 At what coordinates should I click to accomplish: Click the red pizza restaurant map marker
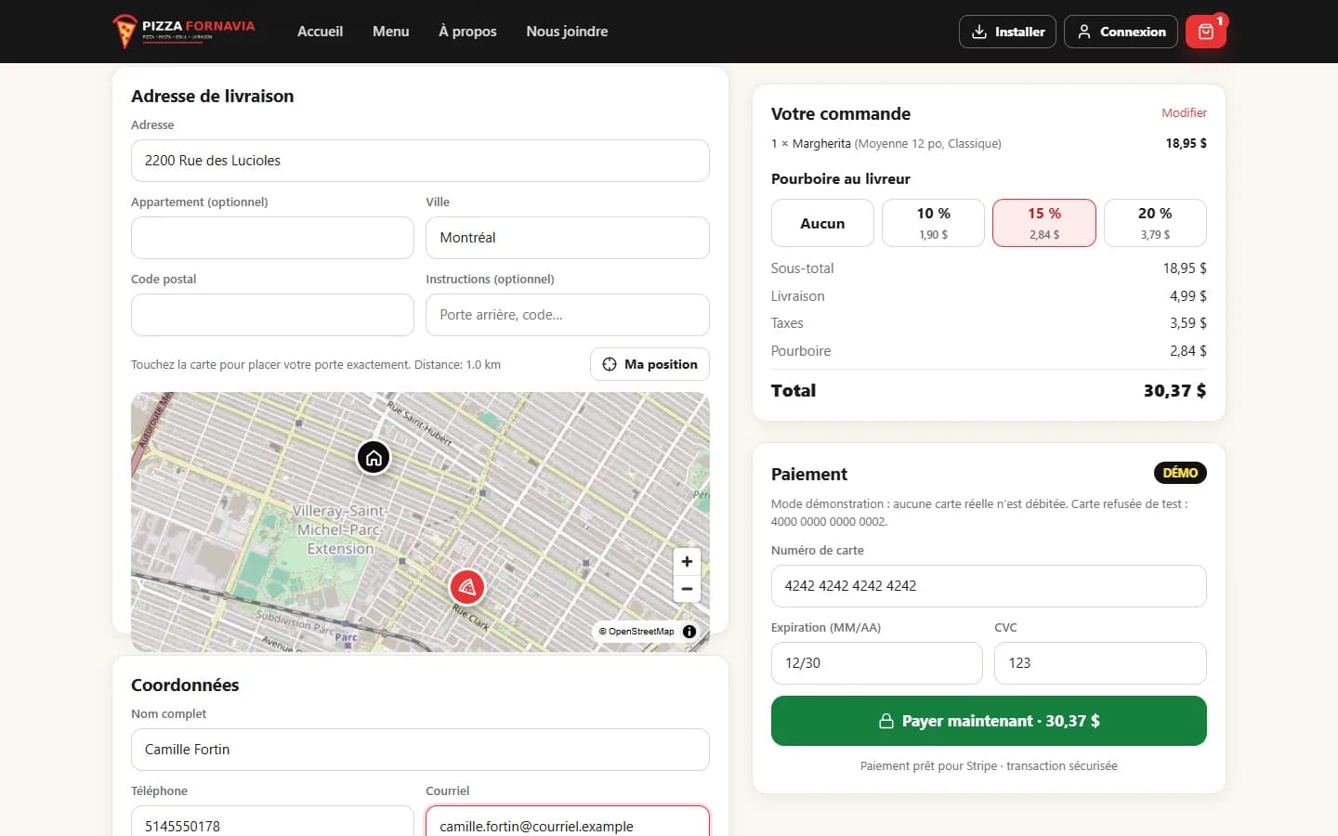pos(467,587)
